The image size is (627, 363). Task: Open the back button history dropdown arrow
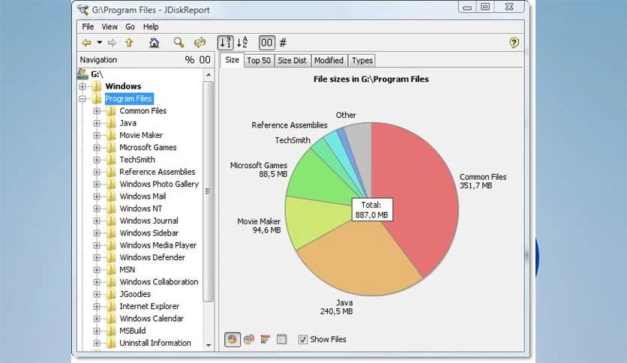[x=99, y=43]
